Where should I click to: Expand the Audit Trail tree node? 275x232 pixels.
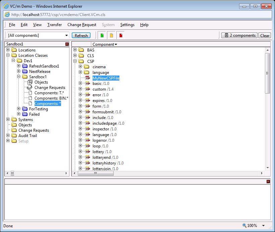(8, 136)
